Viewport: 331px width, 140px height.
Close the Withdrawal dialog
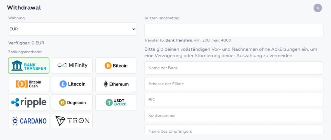[x=318, y=8]
